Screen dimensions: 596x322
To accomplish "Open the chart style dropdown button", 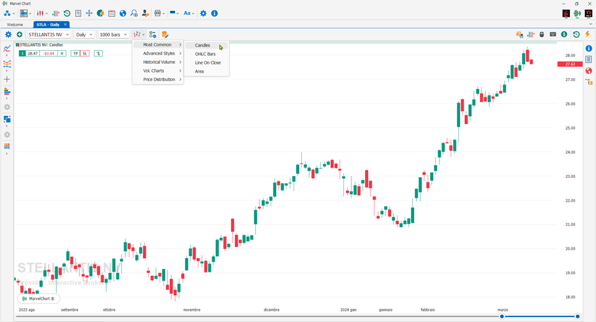I will [x=138, y=35].
